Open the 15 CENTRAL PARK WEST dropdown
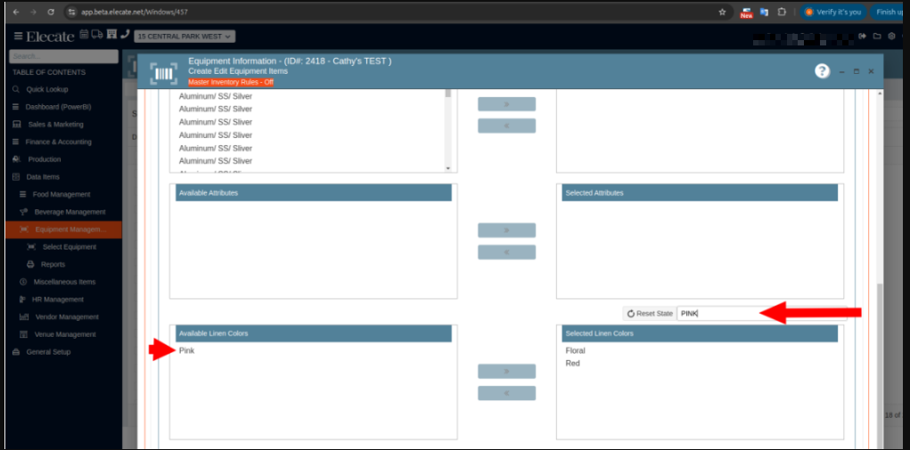 184,37
